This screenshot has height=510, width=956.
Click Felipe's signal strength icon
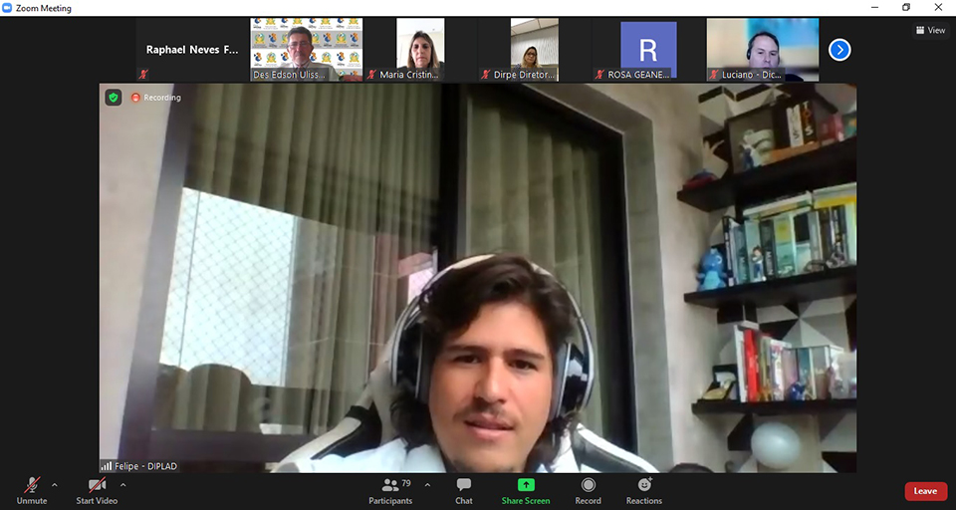click(x=107, y=465)
